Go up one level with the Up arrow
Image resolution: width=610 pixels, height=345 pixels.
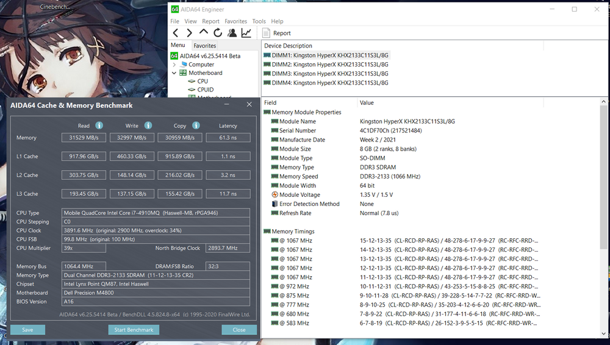pos(204,33)
